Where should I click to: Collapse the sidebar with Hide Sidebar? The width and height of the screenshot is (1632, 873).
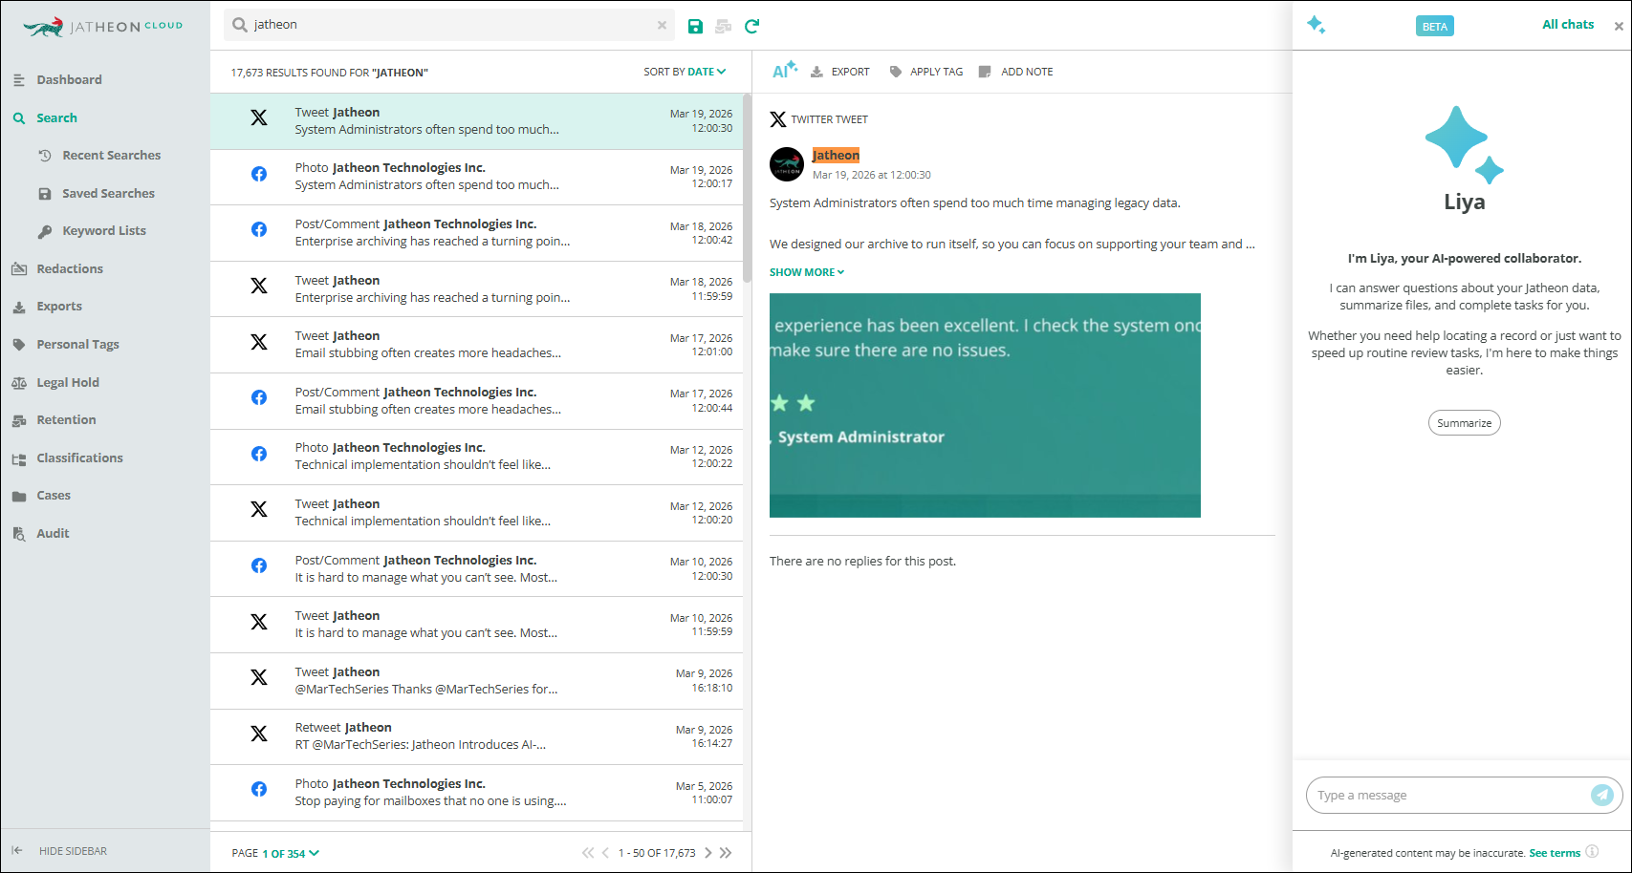point(74,850)
